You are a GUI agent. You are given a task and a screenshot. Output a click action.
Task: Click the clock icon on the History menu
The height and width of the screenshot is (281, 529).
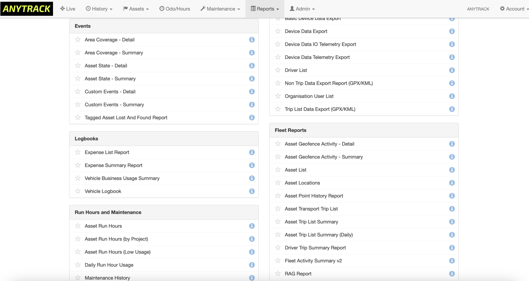coord(87,9)
